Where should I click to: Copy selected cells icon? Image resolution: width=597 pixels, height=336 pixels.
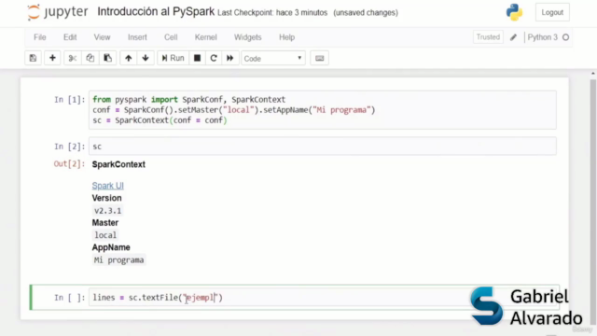(x=90, y=58)
